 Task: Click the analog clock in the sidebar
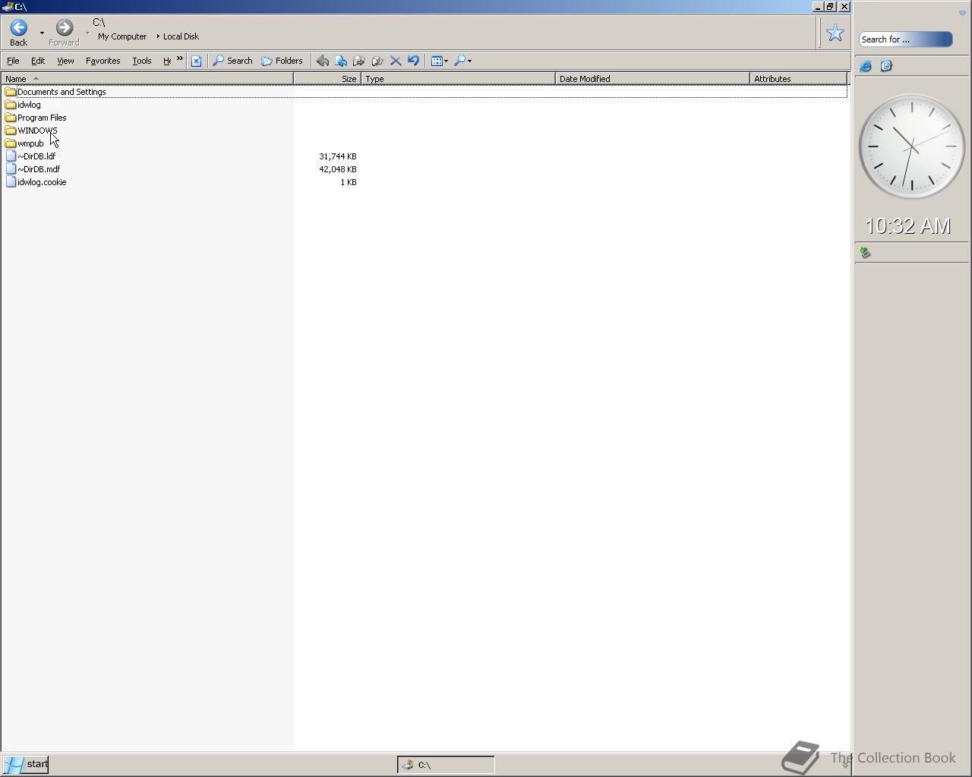pyautogui.click(x=912, y=146)
